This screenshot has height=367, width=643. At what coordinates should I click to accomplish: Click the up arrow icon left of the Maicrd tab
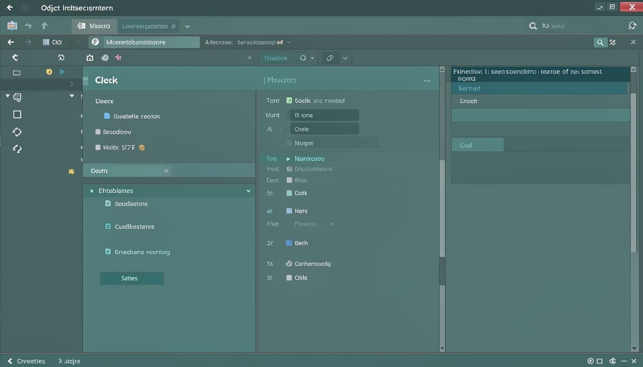point(44,25)
